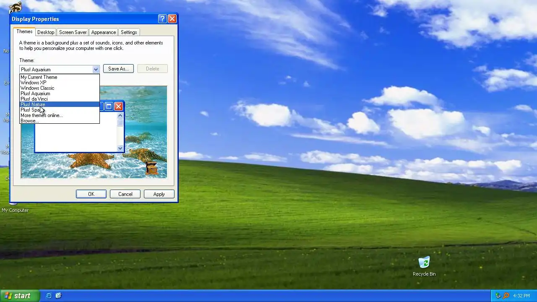The height and width of the screenshot is (302, 537).
Task: Confirm with the OK button
Action: click(91, 194)
